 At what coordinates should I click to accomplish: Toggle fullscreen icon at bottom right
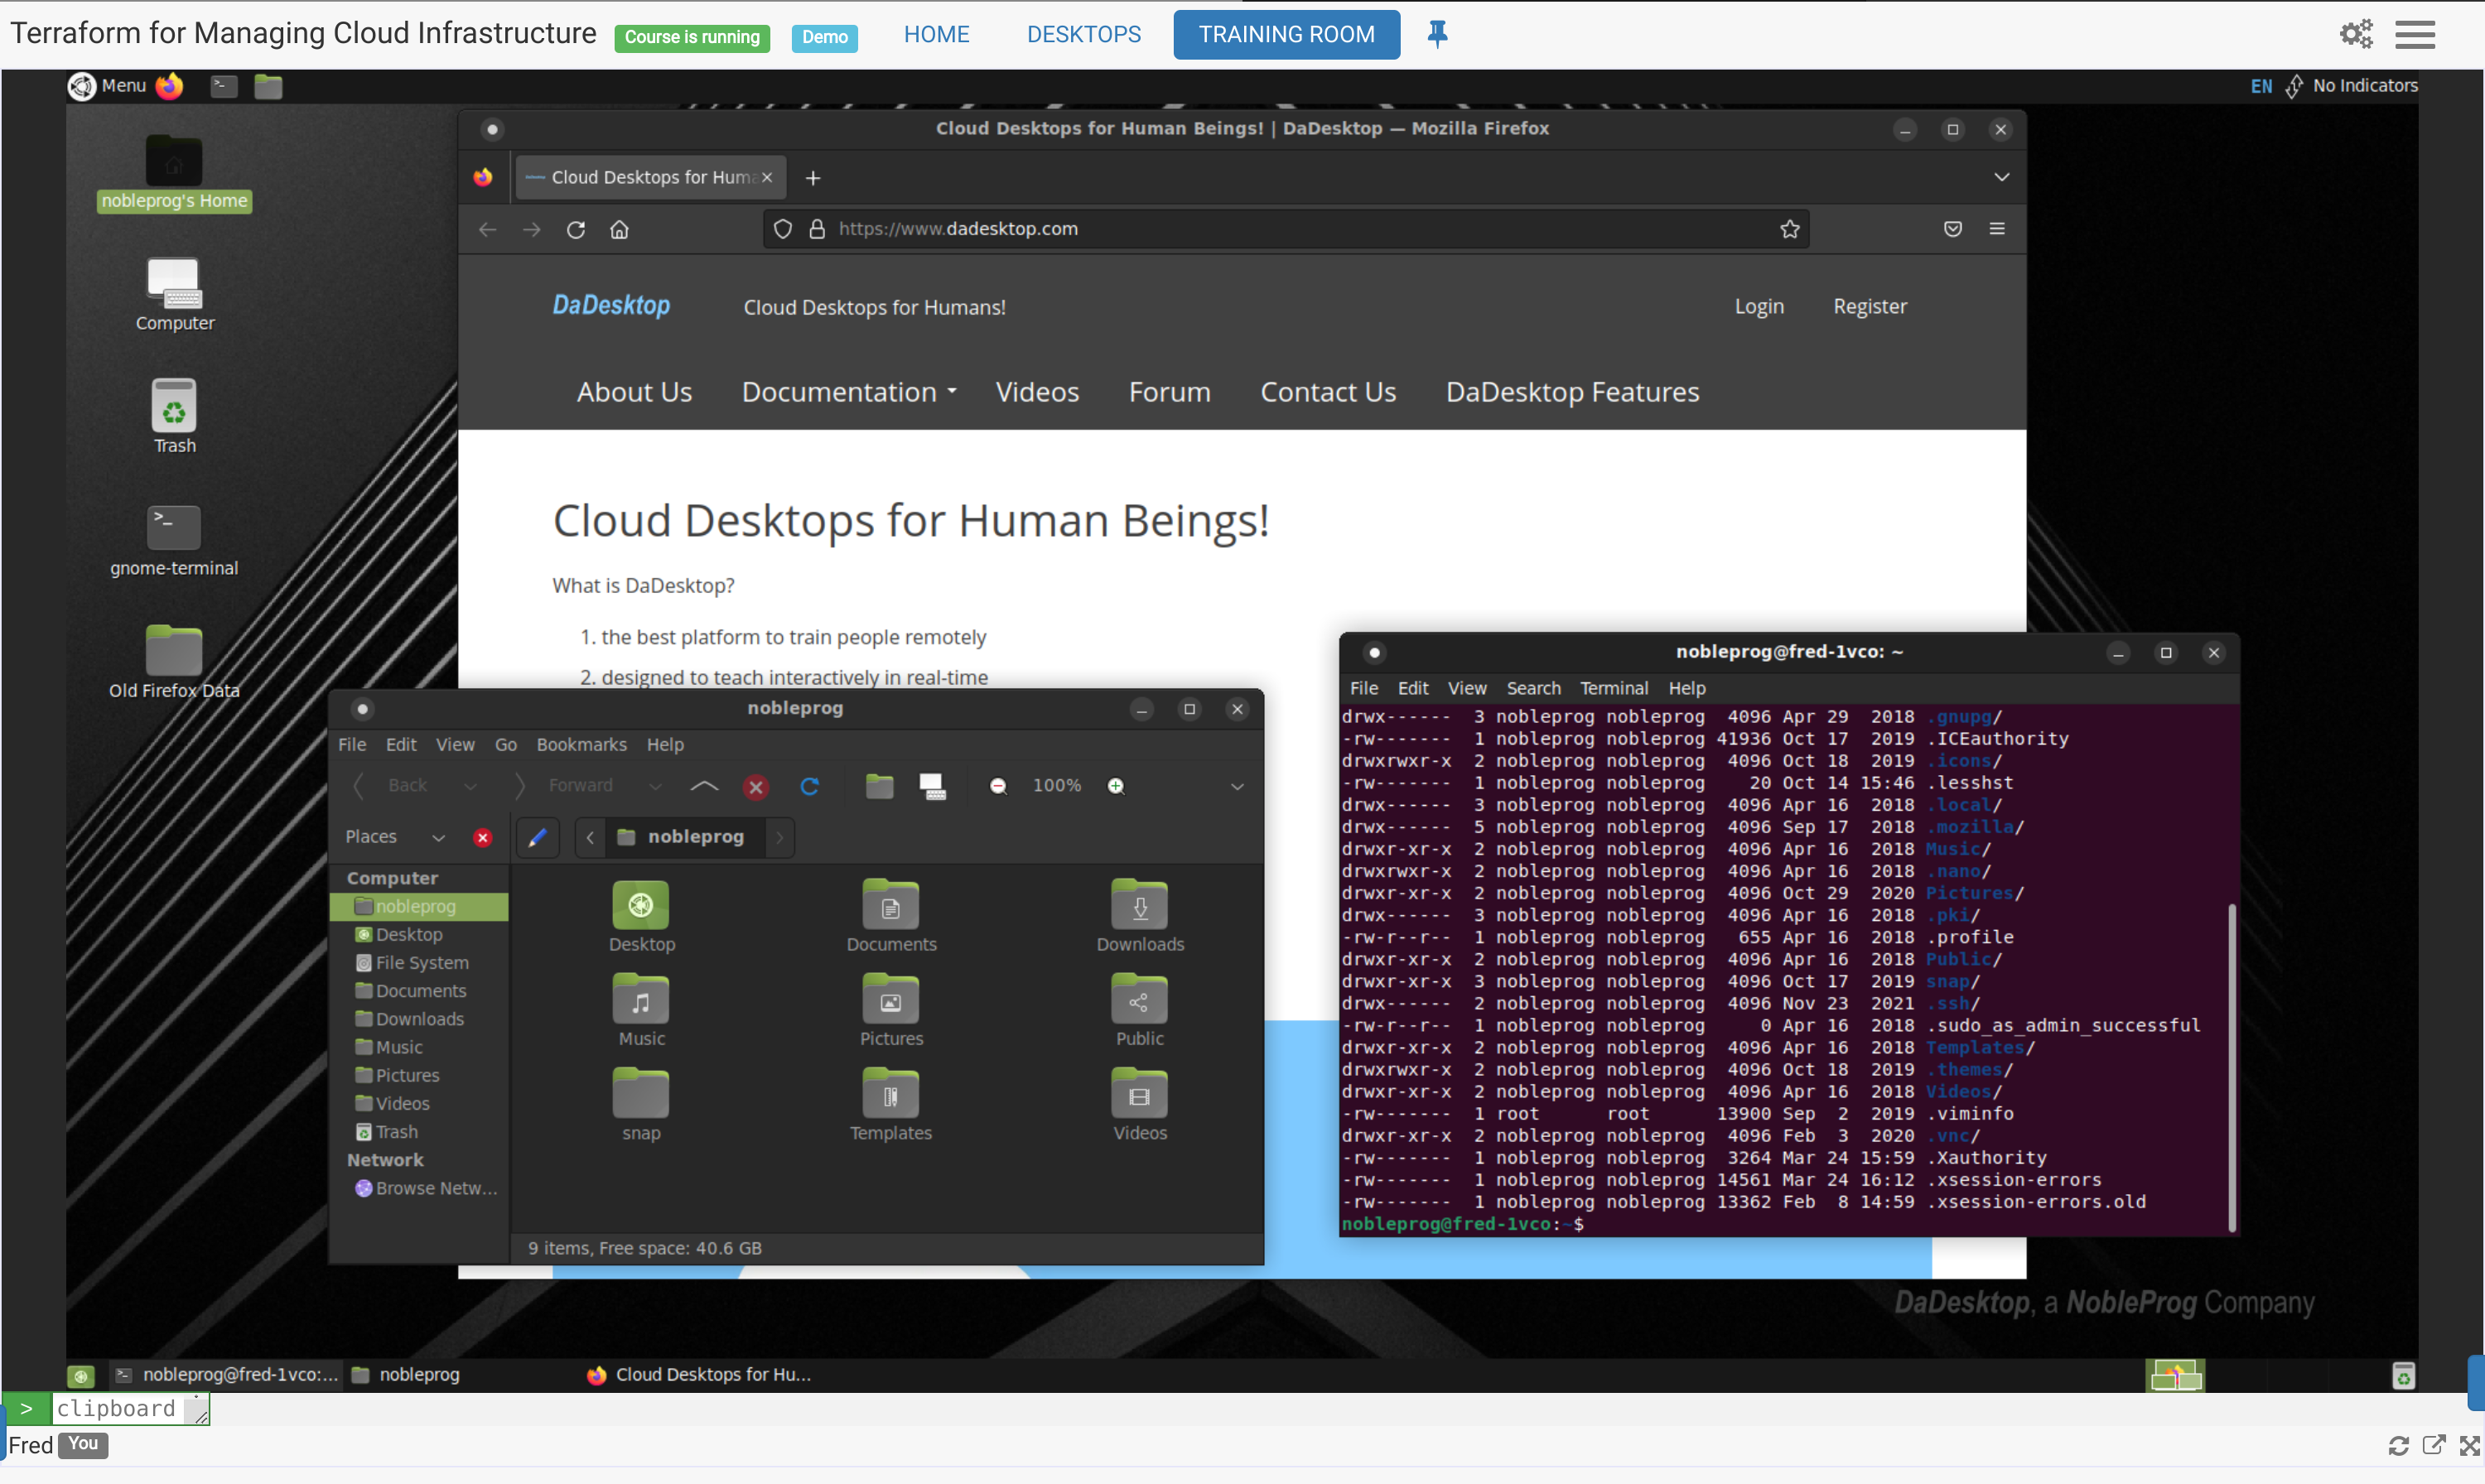click(x=2470, y=1445)
